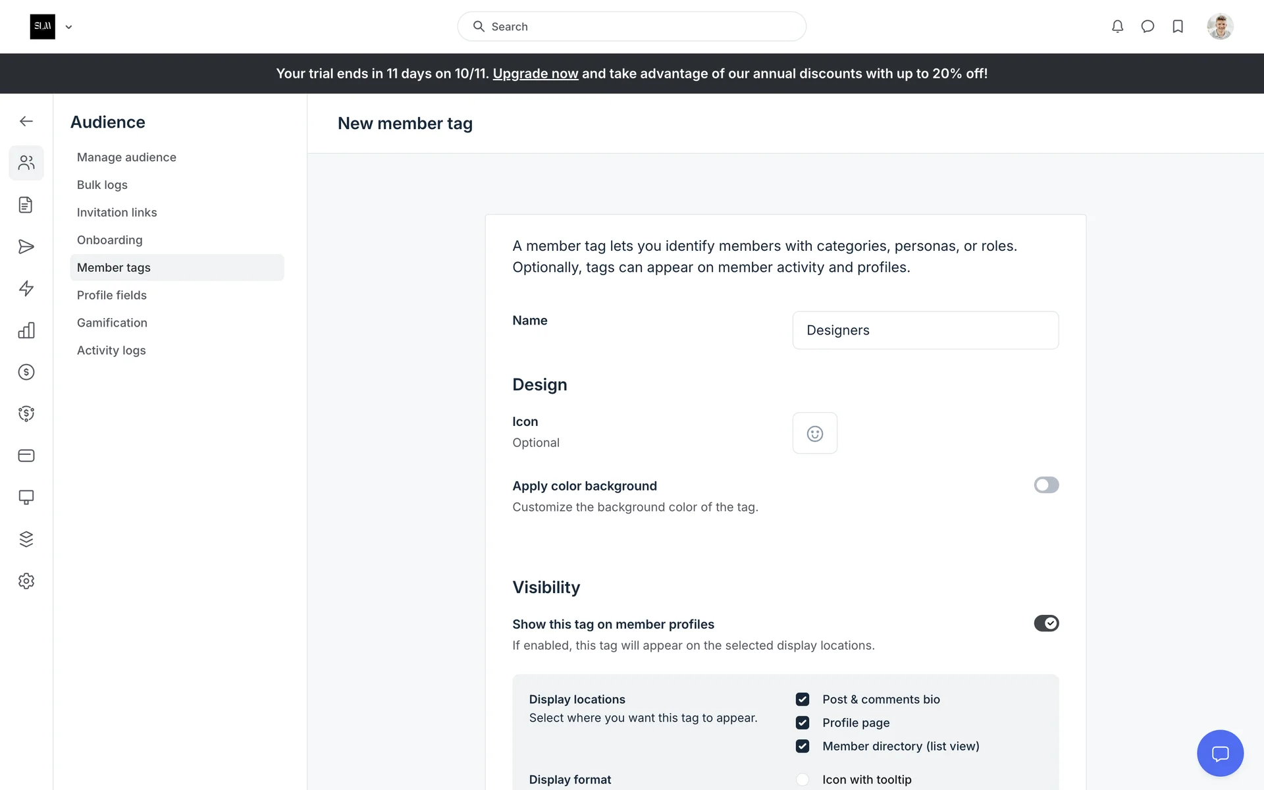Click Upgrade now link in banner
Image resolution: width=1264 pixels, height=790 pixels.
click(535, 74)
